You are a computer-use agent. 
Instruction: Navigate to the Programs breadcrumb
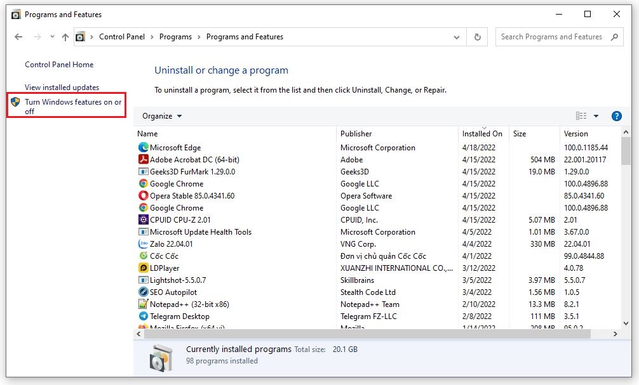[175, 37]
